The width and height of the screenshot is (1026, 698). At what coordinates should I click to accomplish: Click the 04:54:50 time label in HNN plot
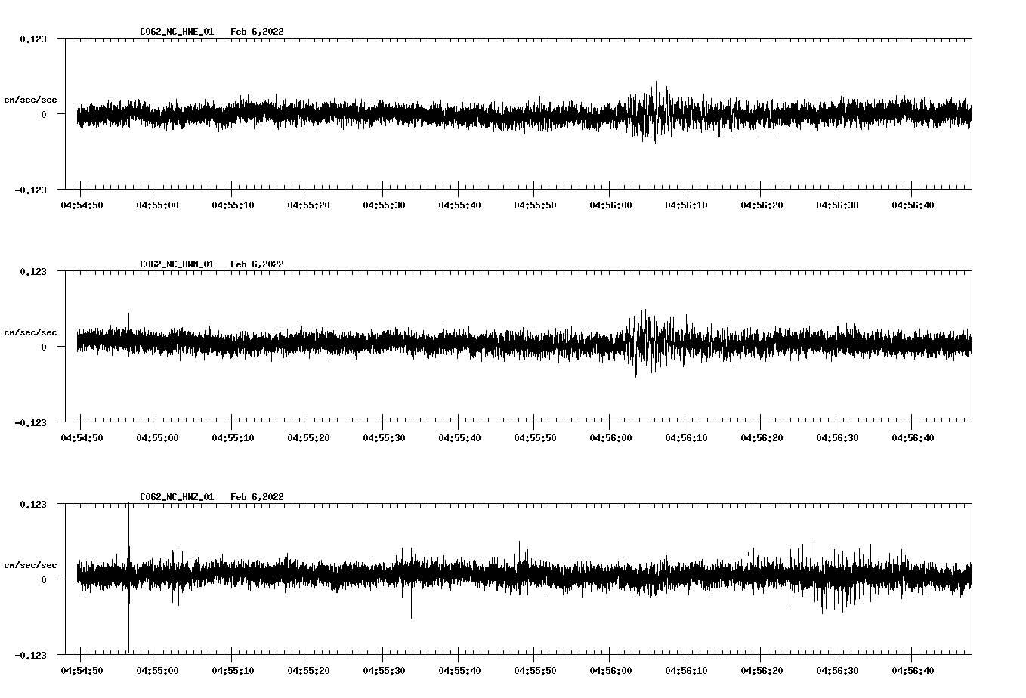point(82,437)
